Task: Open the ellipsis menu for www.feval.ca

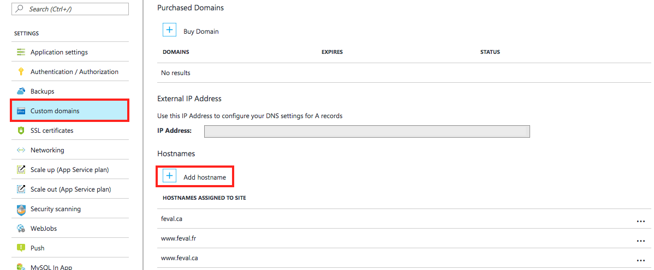Action: coord(641,260)
